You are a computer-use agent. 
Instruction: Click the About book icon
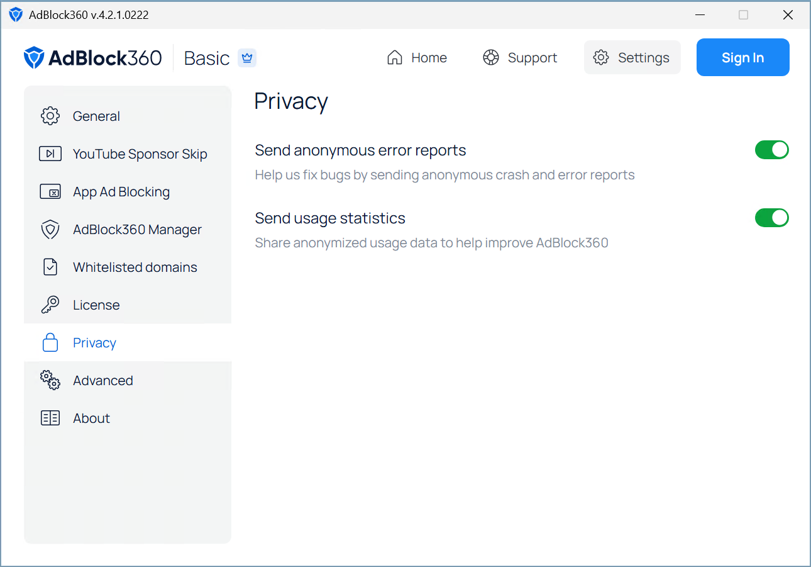(50, 418)
